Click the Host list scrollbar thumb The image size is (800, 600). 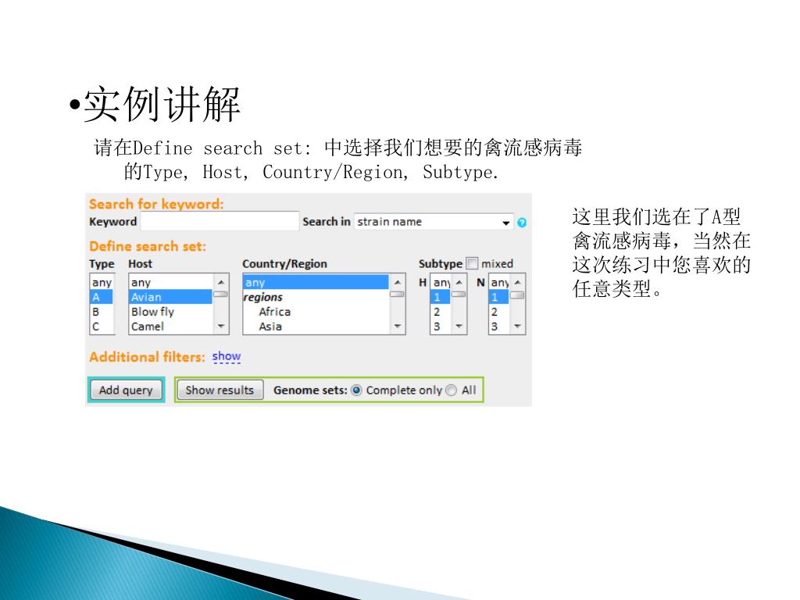tap(221, 294)
